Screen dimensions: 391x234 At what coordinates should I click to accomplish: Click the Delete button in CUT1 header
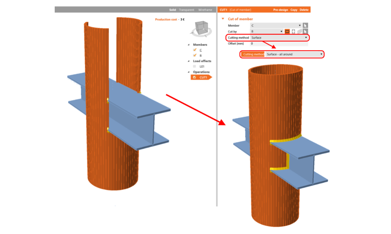[x=304, y=10]
